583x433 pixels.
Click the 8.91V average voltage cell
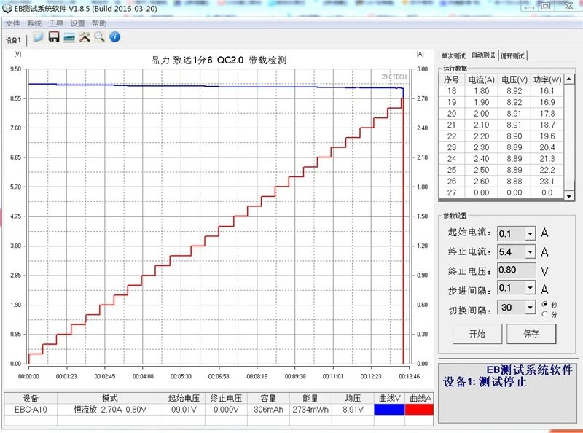353,410
